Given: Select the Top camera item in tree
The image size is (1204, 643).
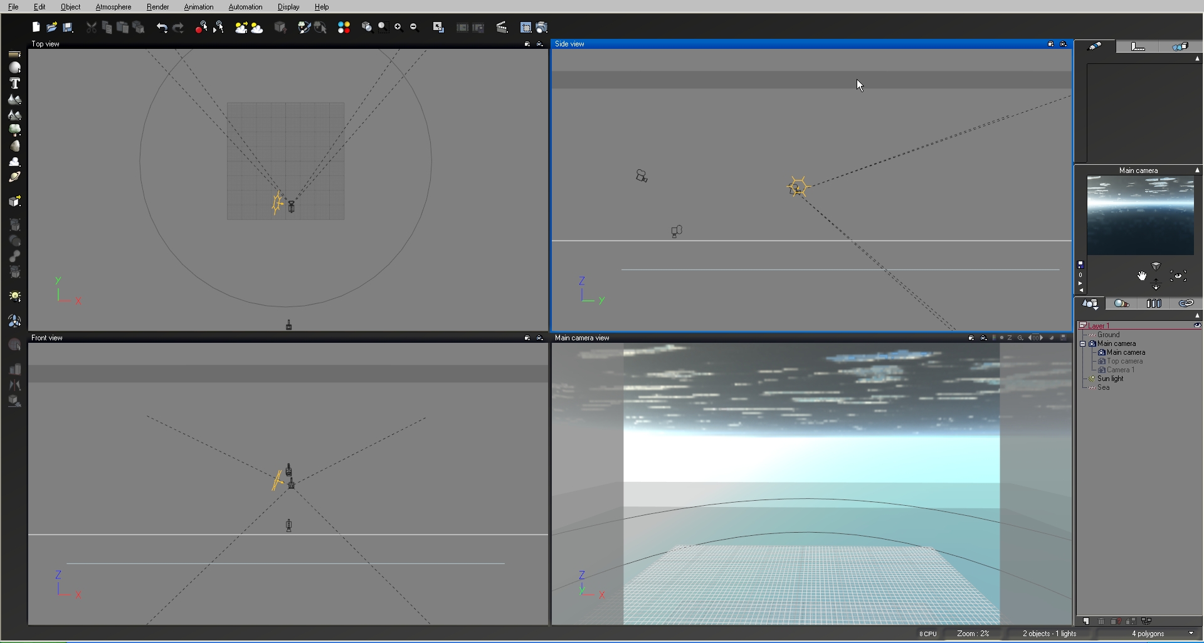Looking at the screenshot, I should (1124, 361).
